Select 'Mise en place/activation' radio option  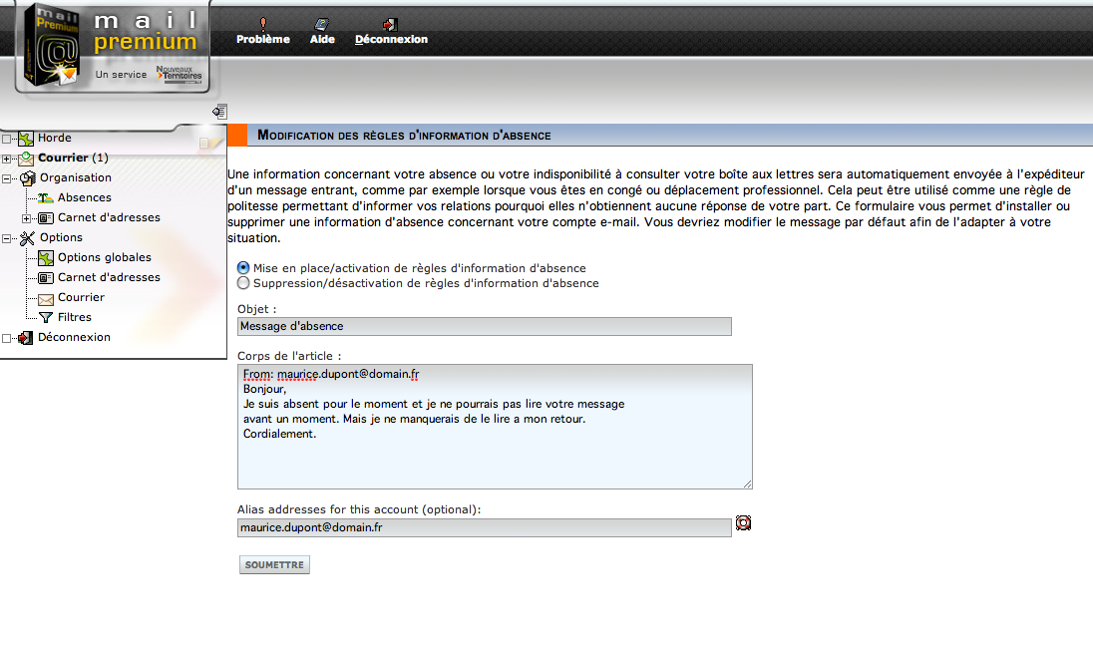(243, 268)
